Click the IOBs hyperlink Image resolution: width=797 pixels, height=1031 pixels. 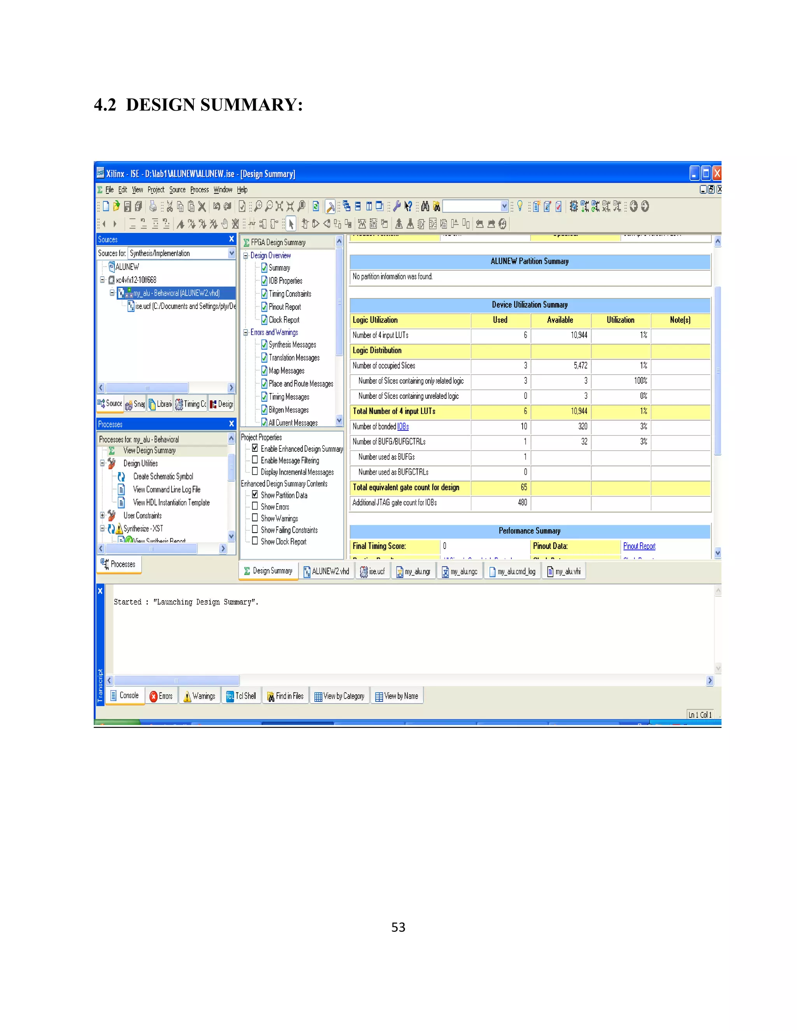click(403, 427)
